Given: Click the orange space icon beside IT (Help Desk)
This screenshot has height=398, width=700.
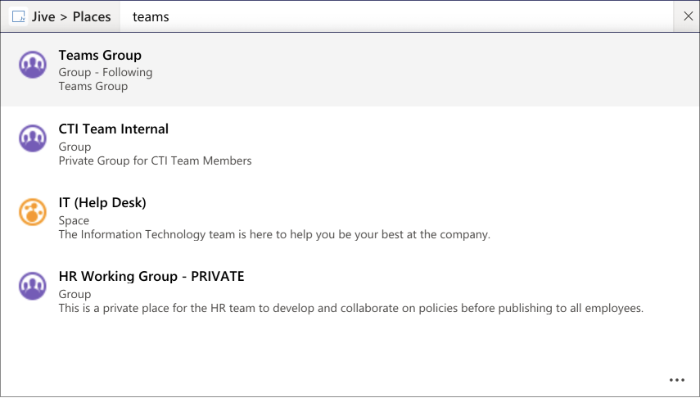Looking at the screenshot, I should point(33,212).
